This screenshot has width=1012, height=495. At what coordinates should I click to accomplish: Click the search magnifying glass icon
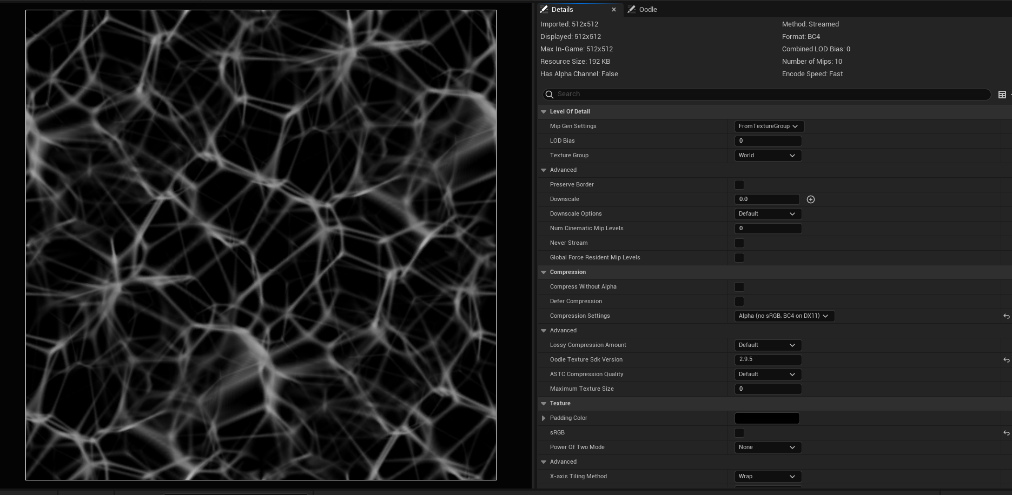548,94
